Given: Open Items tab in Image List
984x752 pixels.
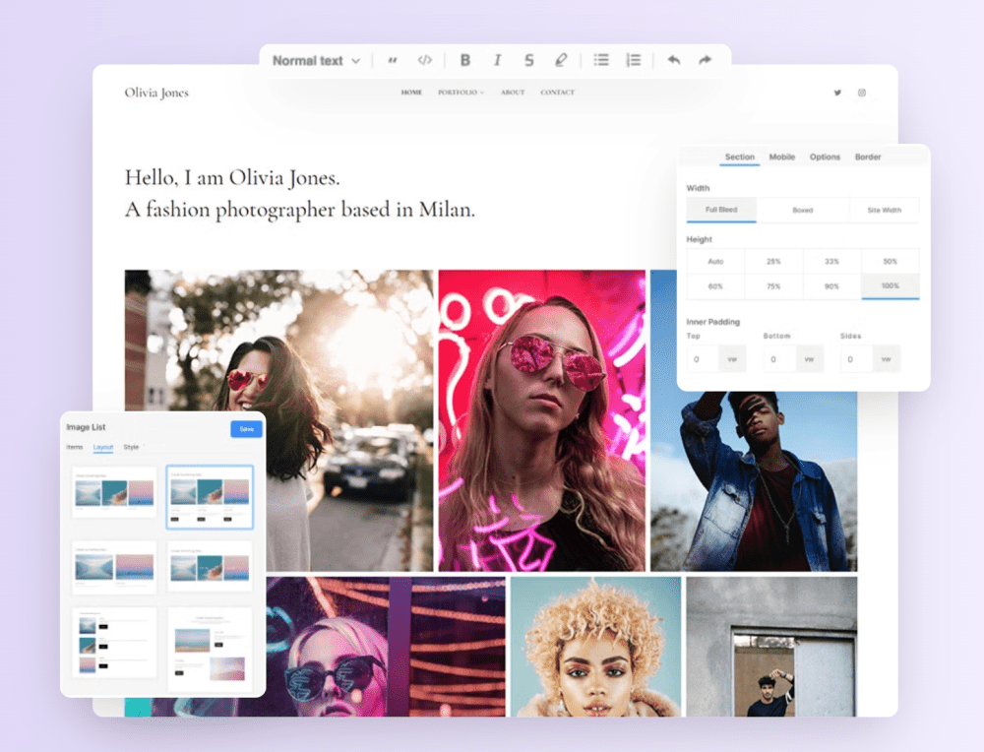Looking at the screenshot, I should click(x=75, y=447).
